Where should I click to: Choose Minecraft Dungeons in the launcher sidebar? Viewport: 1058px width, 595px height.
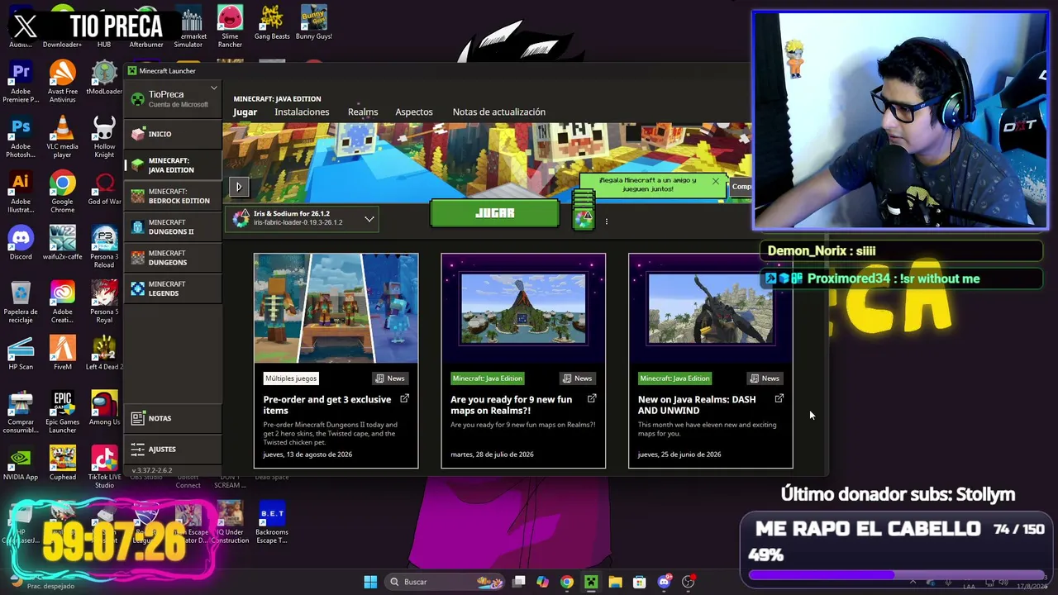pos(174,258)
